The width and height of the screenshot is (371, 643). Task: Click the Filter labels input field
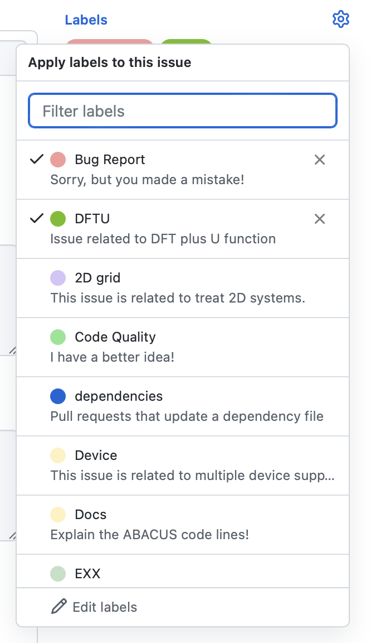[x=183, y=111]
